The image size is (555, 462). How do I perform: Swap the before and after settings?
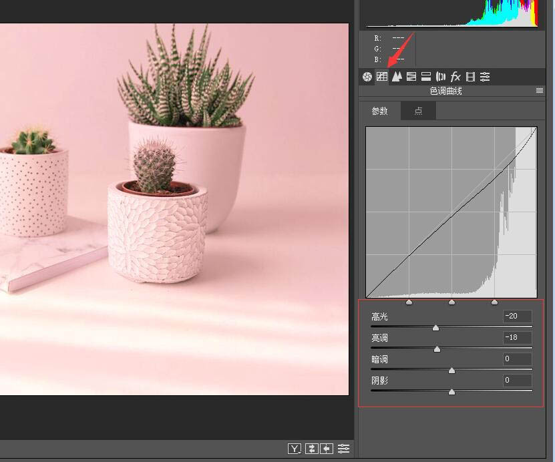click(311, 449)
